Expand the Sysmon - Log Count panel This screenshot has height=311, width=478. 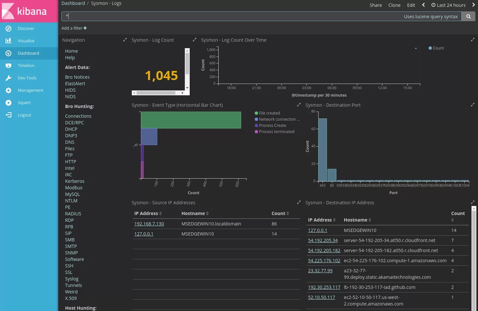[195, 40]
